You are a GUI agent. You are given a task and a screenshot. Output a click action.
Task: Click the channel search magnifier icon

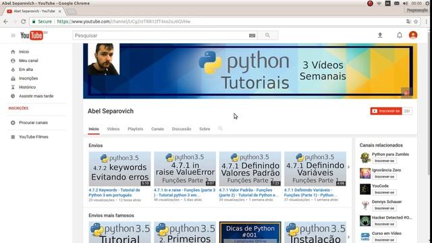pos(220,129)
